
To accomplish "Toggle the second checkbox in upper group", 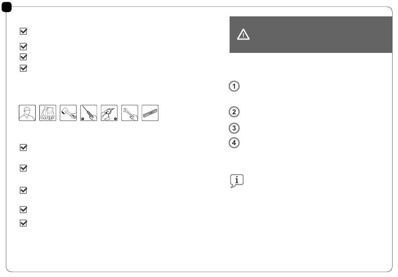I will (x=23, y=47).
